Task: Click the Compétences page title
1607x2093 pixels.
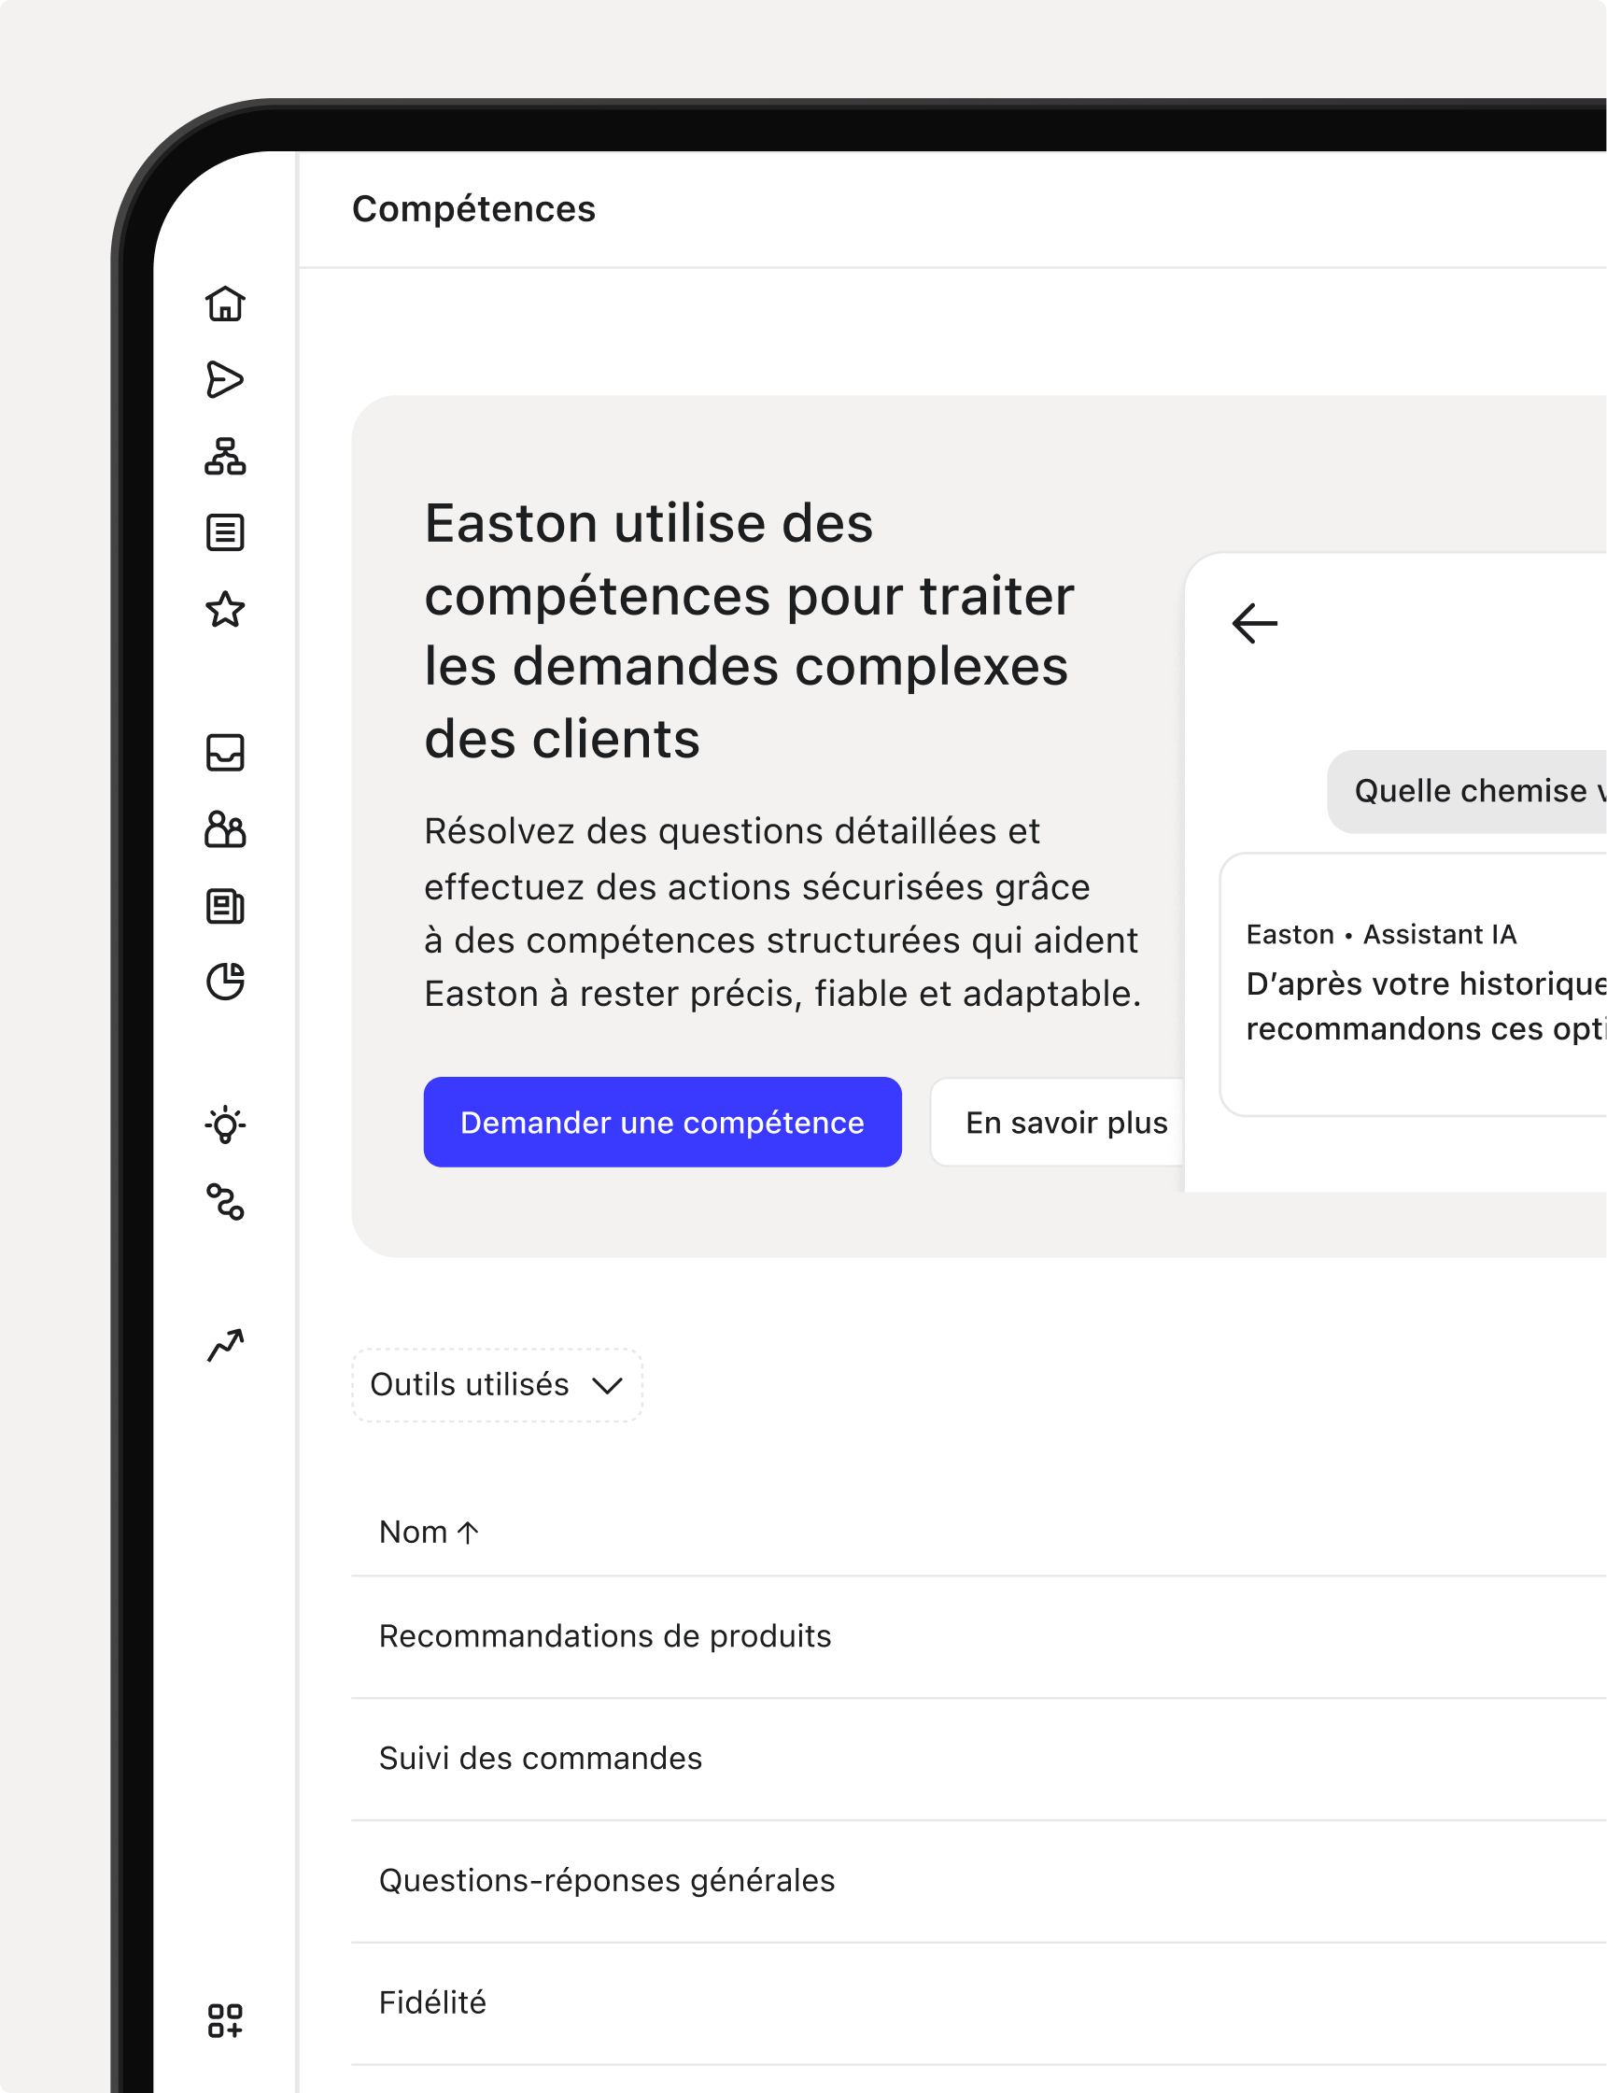Action: (x=473, y=208)
